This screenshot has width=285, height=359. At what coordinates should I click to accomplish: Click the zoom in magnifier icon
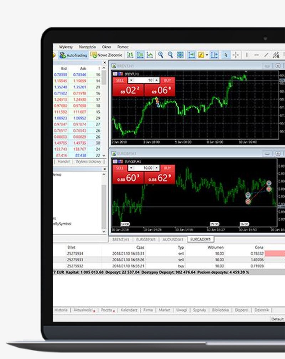click(161, 55)
